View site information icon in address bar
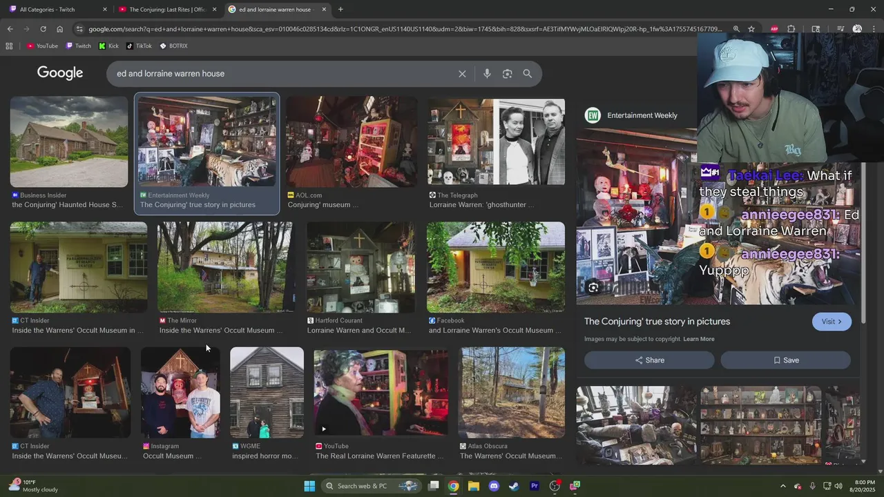The width and height of the screenshot is (884, 497). click(79, 29)
